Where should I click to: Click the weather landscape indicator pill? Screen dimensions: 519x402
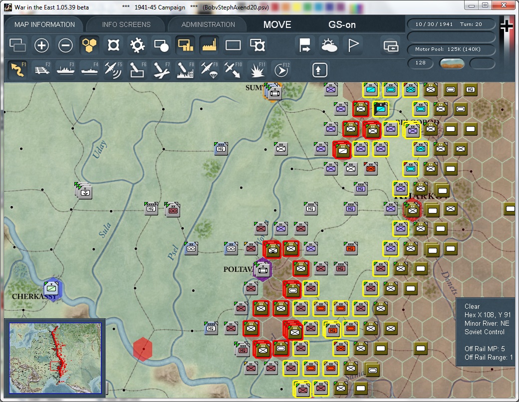tap(452, 63)
